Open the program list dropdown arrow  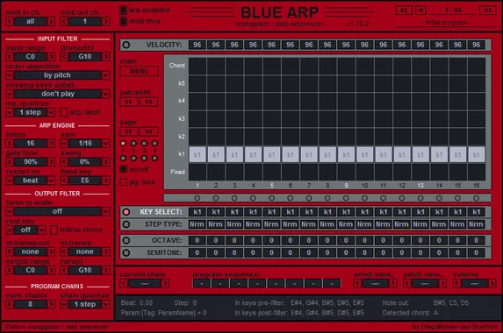click(420, 11)
